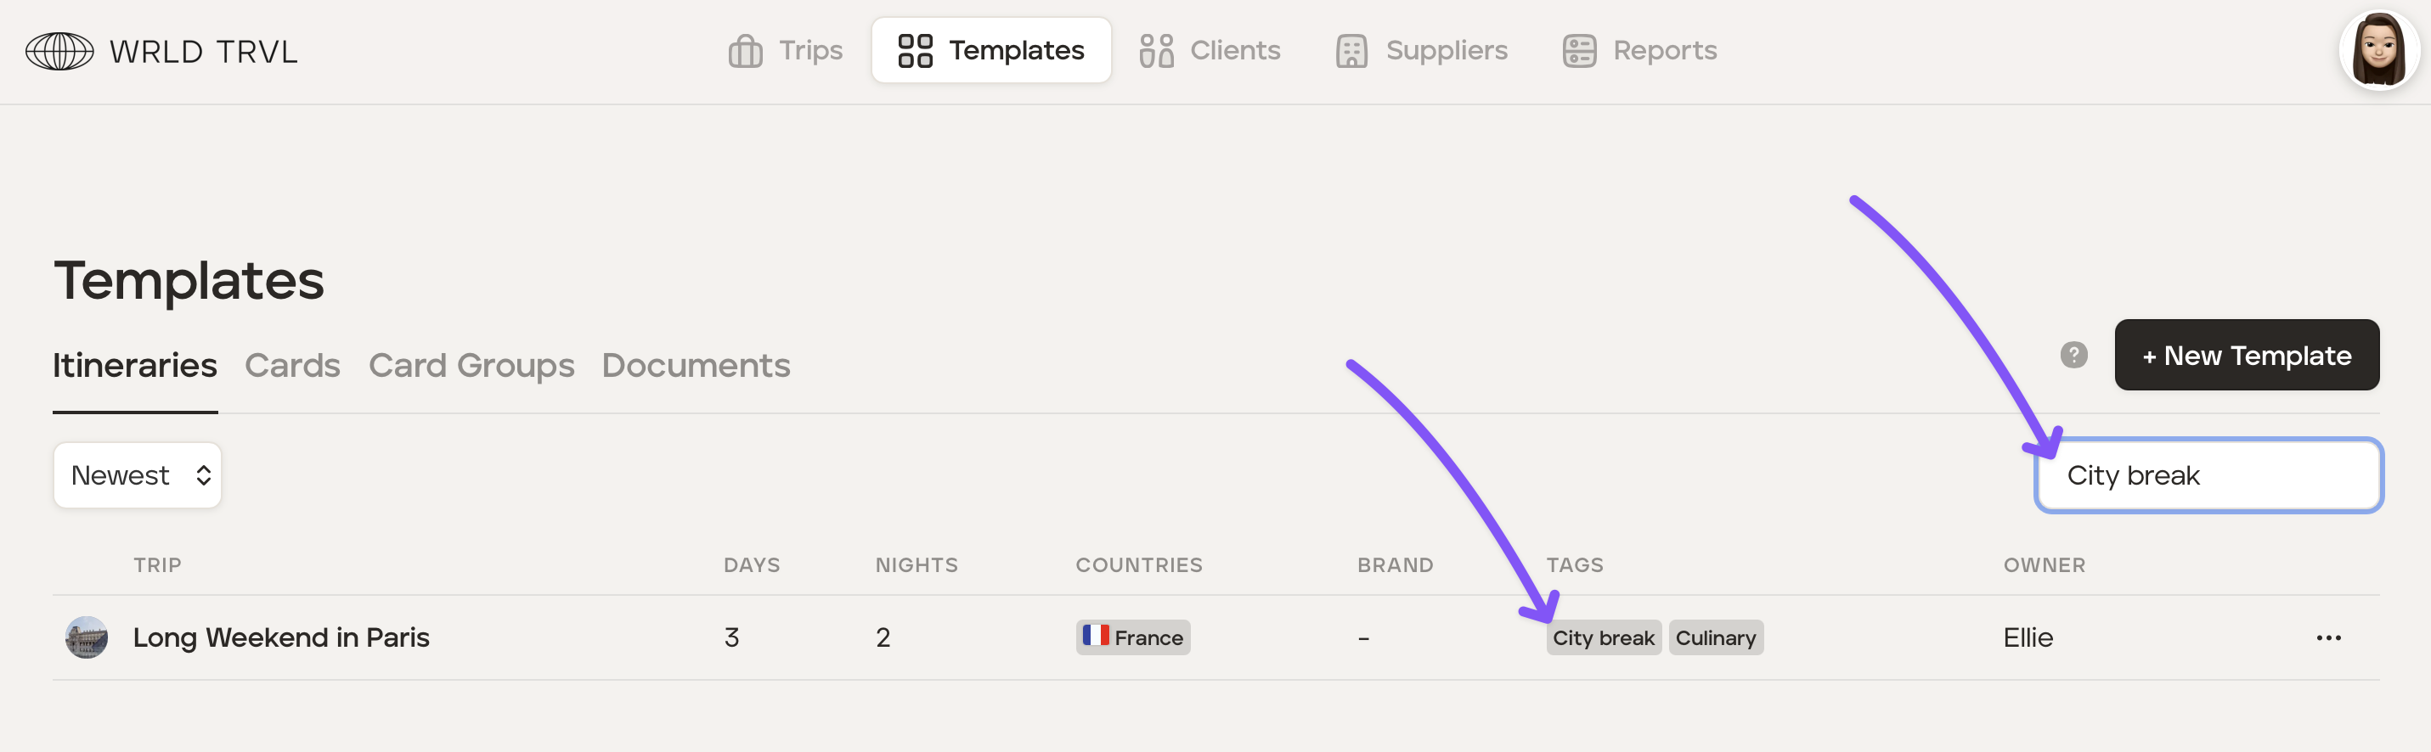This screenshot has height=752, width=2431.
Task: Click the France country chip
Action: 1131,637
